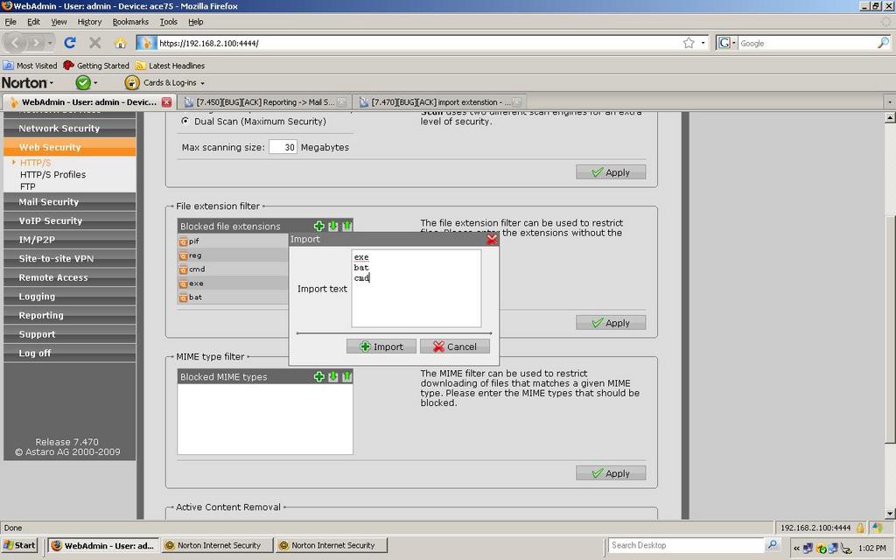
Task: Click the icon beside the exe extension
Action: (x=184, y=284)
